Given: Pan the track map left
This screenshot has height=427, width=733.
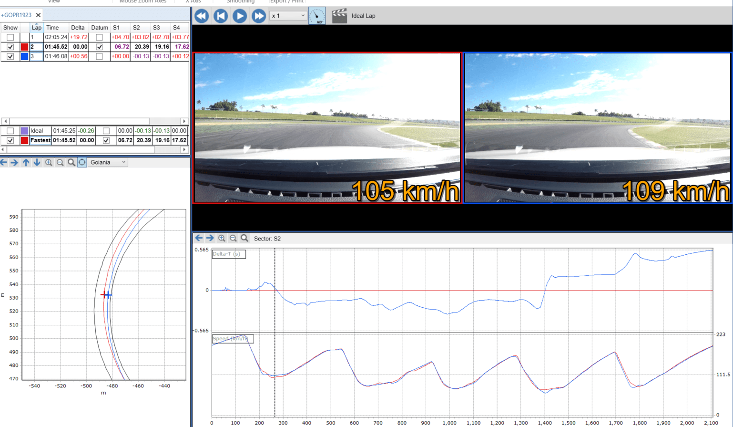Looking at the screenshot, I should 4,162.
